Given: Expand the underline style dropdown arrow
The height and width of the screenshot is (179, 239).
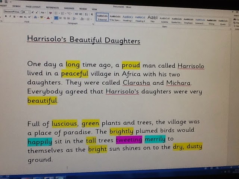Looking at the screenshot, I should [x=18, y=17].
